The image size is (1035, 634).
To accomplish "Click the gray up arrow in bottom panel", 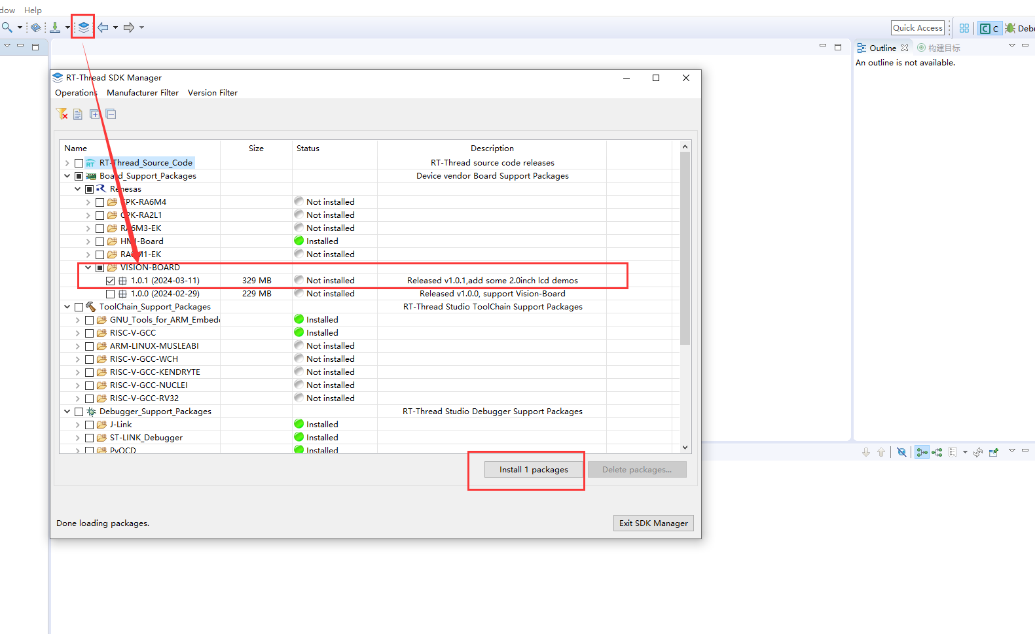I will 881,452.
